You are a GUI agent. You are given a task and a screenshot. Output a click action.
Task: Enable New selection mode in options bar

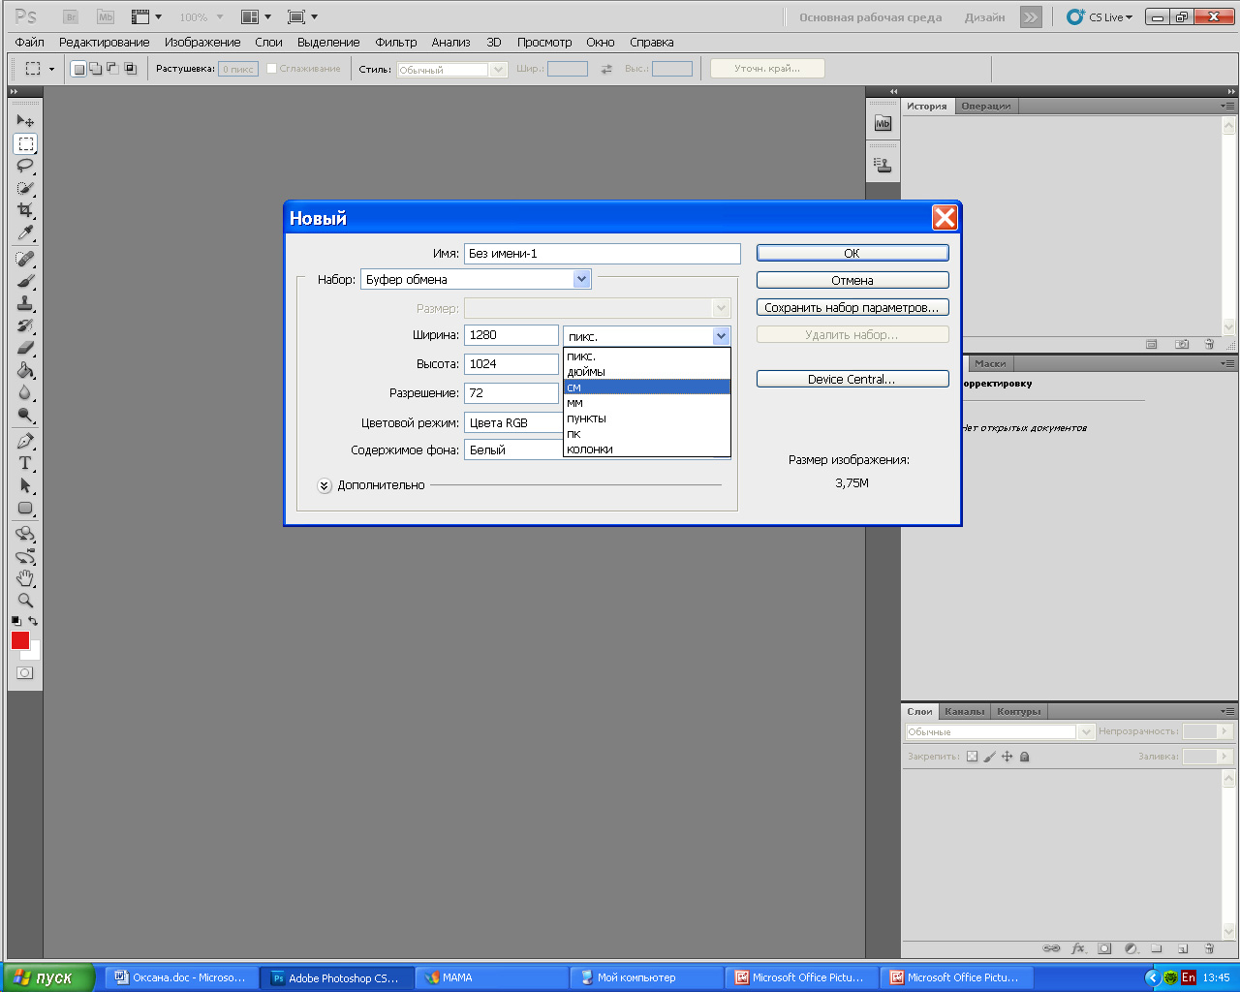pos(79,69)
